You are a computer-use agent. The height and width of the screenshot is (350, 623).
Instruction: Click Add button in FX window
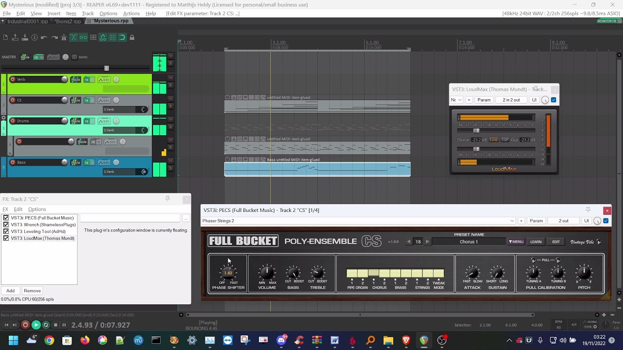pos(10,291)
